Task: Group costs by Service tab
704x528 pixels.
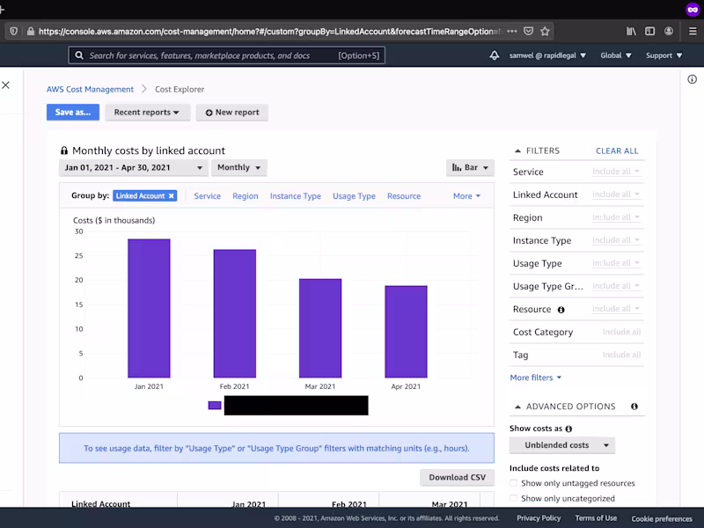Action: coord(207,196)
